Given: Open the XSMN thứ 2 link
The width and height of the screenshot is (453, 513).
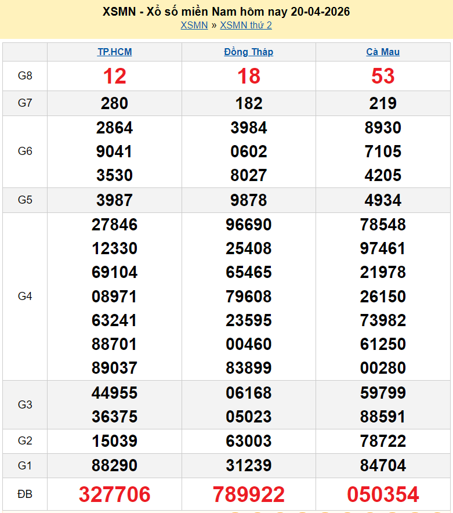Looking at the screenshot, I should [246, 25].
